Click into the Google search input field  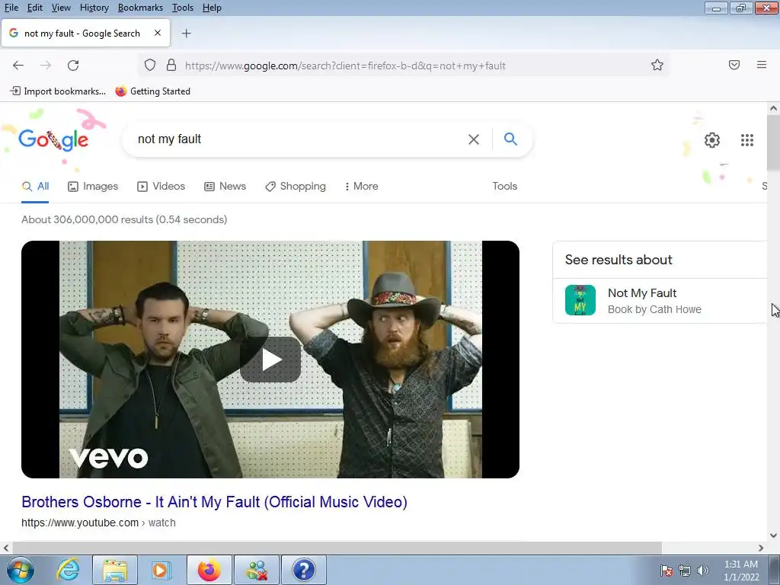[x=299, y=139]
